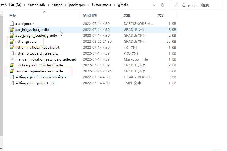Image resolution: width=227 pixels, height=151 pixels.
Task: Expand the chevron after packages in path
Action: tap(87, 5)
